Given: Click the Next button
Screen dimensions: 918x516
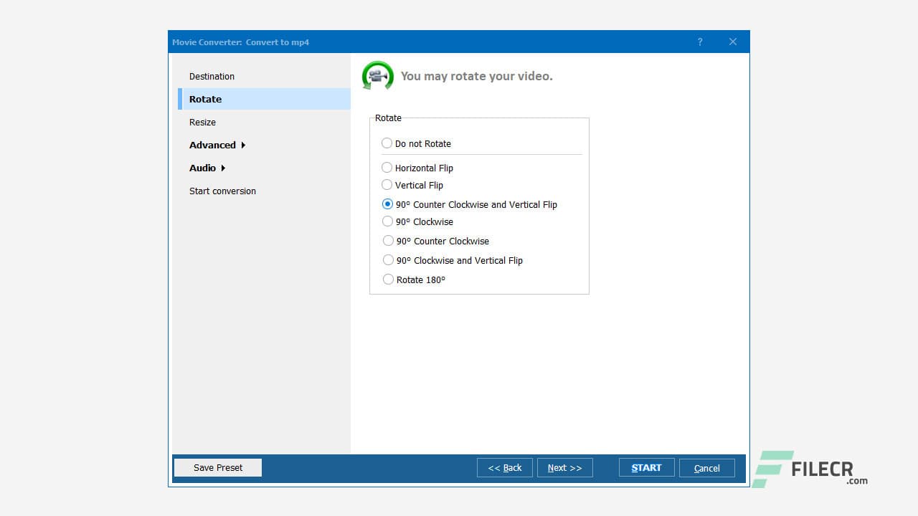Looking at the screenshot, I should click(564, 467).
